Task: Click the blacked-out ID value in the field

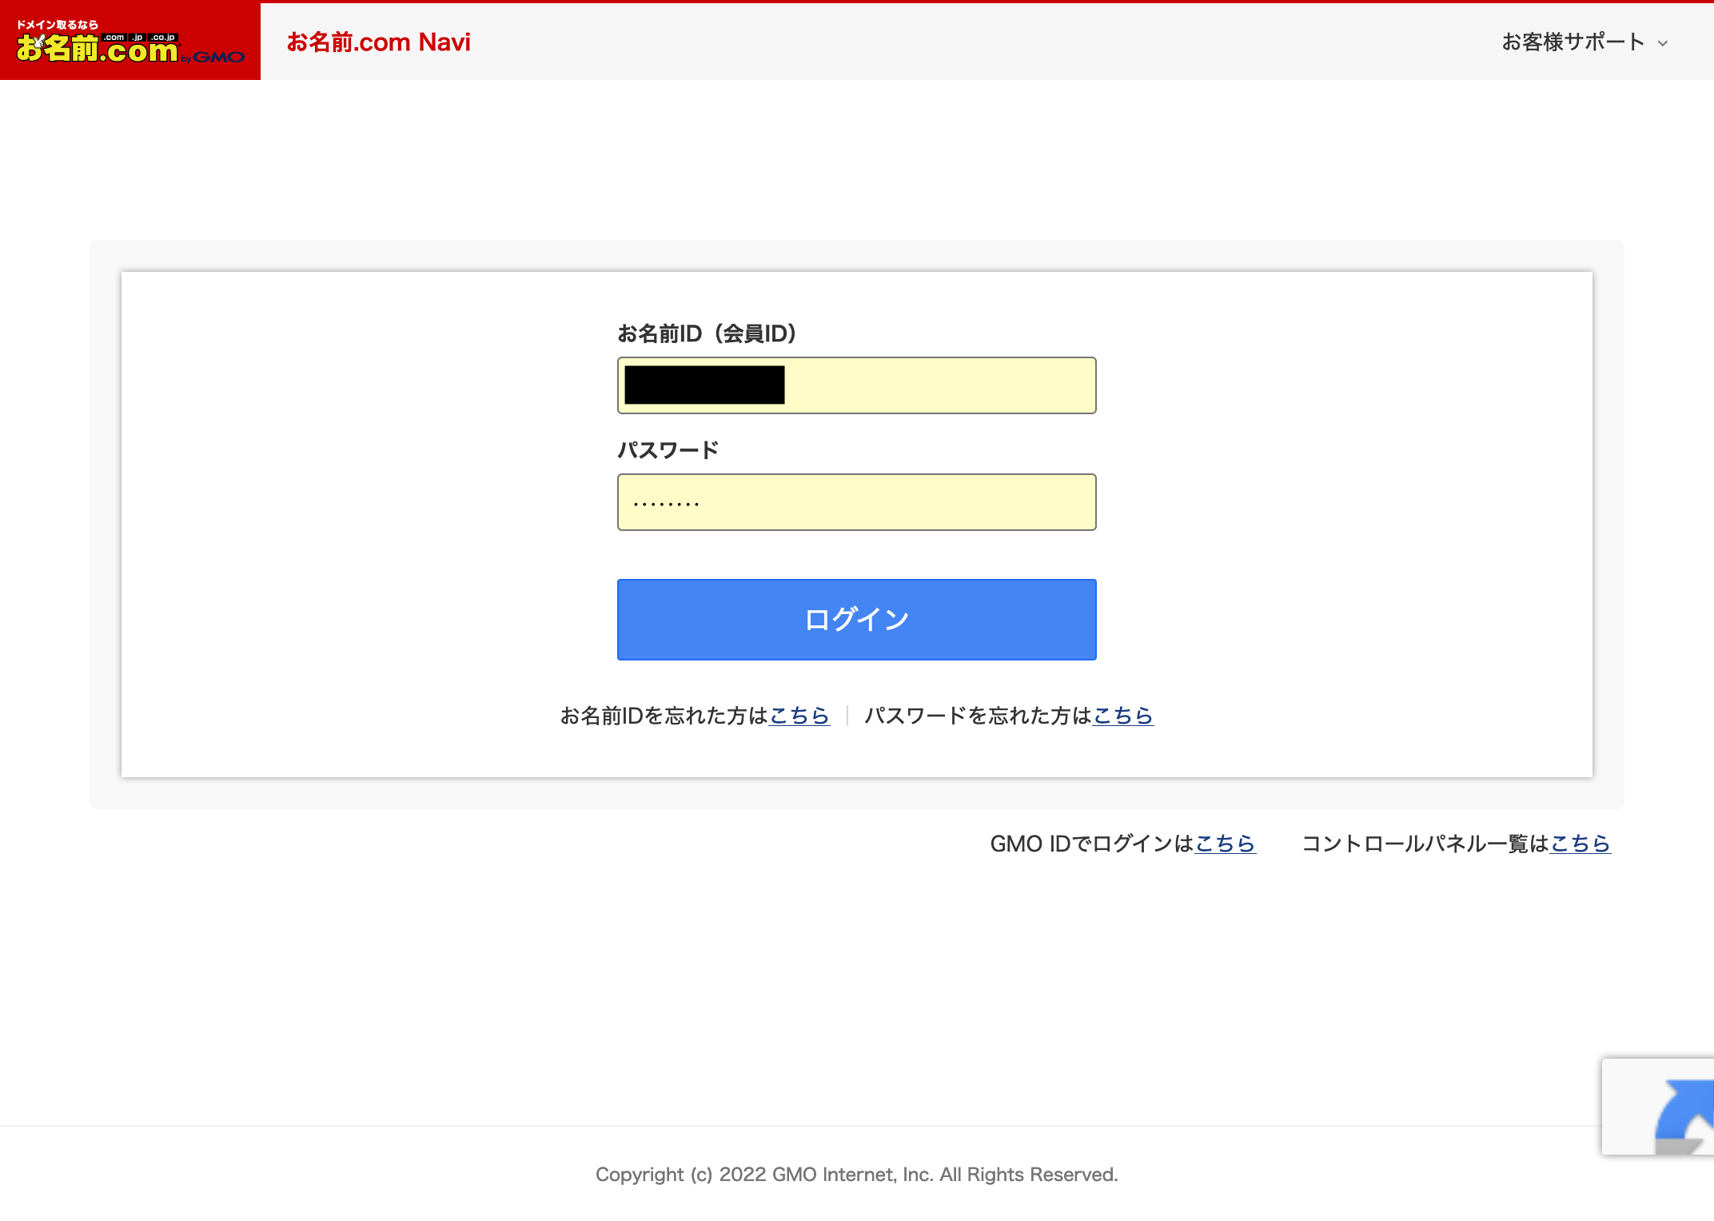Action: [704, 385]
